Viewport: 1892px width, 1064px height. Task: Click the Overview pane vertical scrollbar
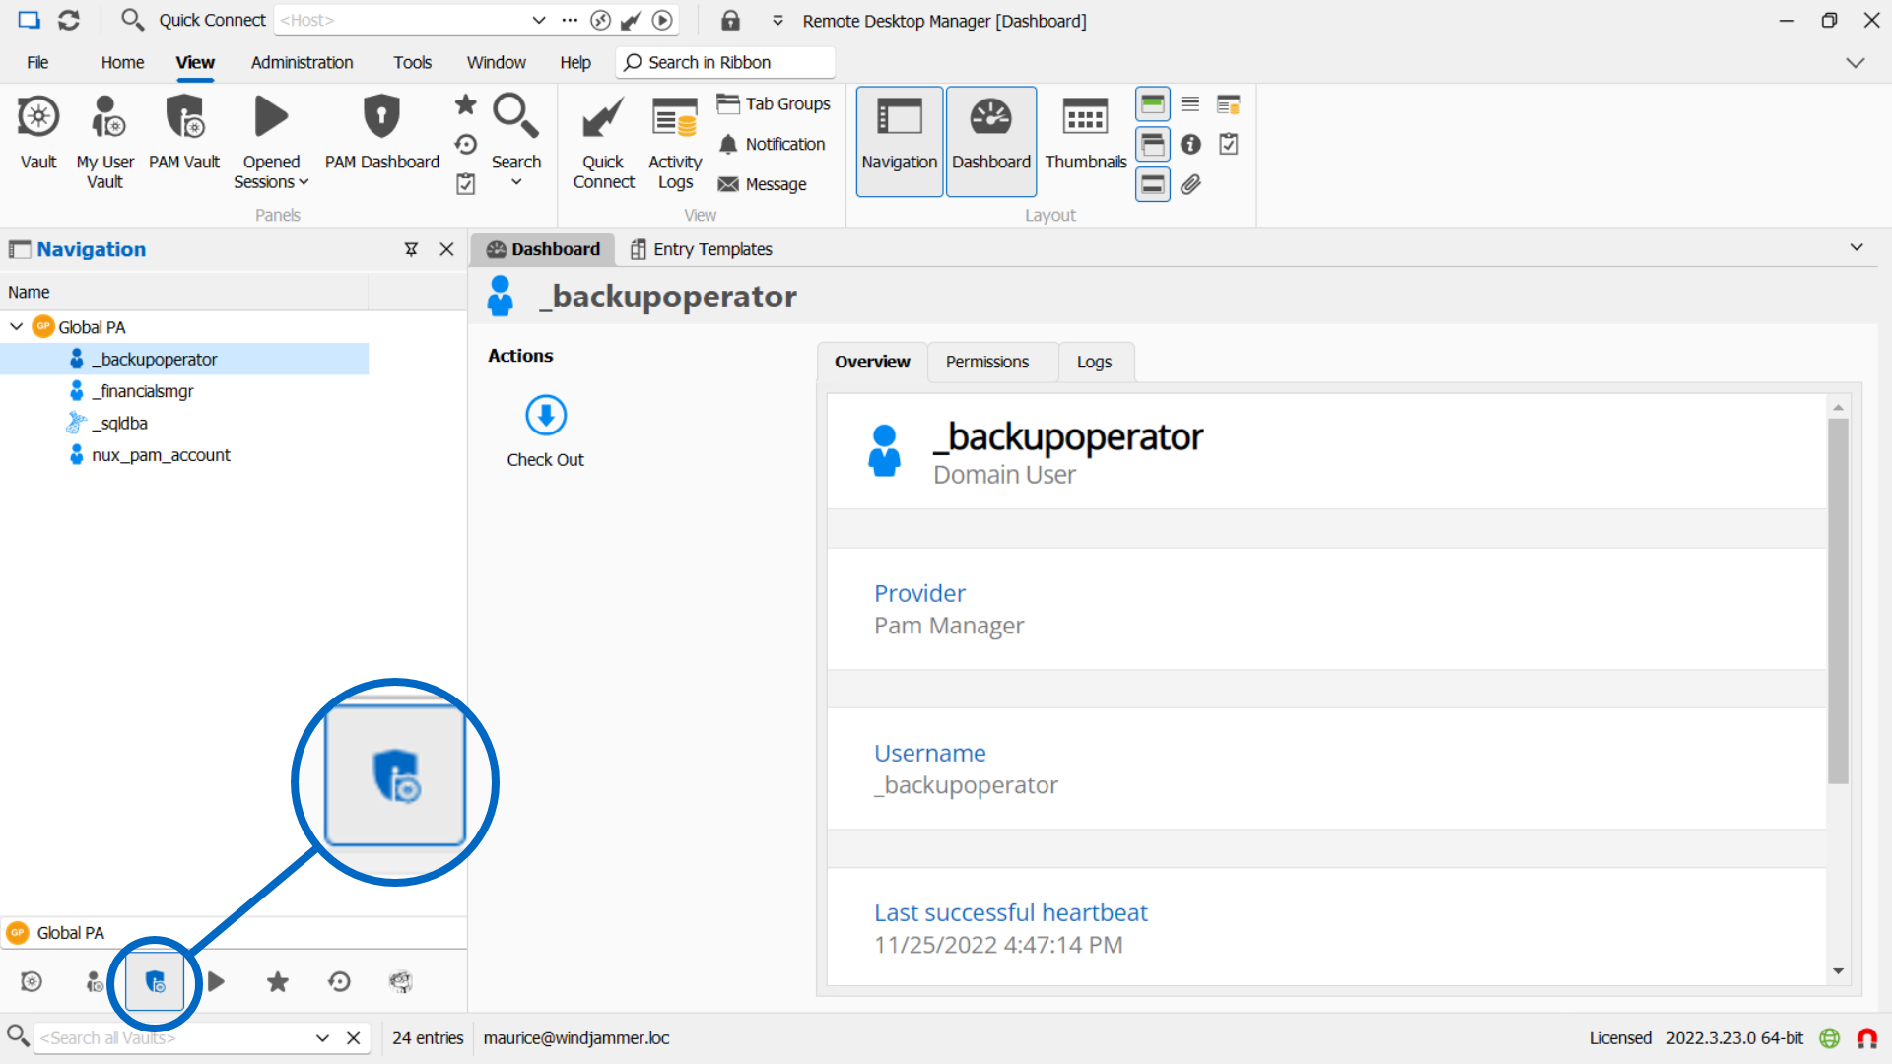[x=1837, y=601]
